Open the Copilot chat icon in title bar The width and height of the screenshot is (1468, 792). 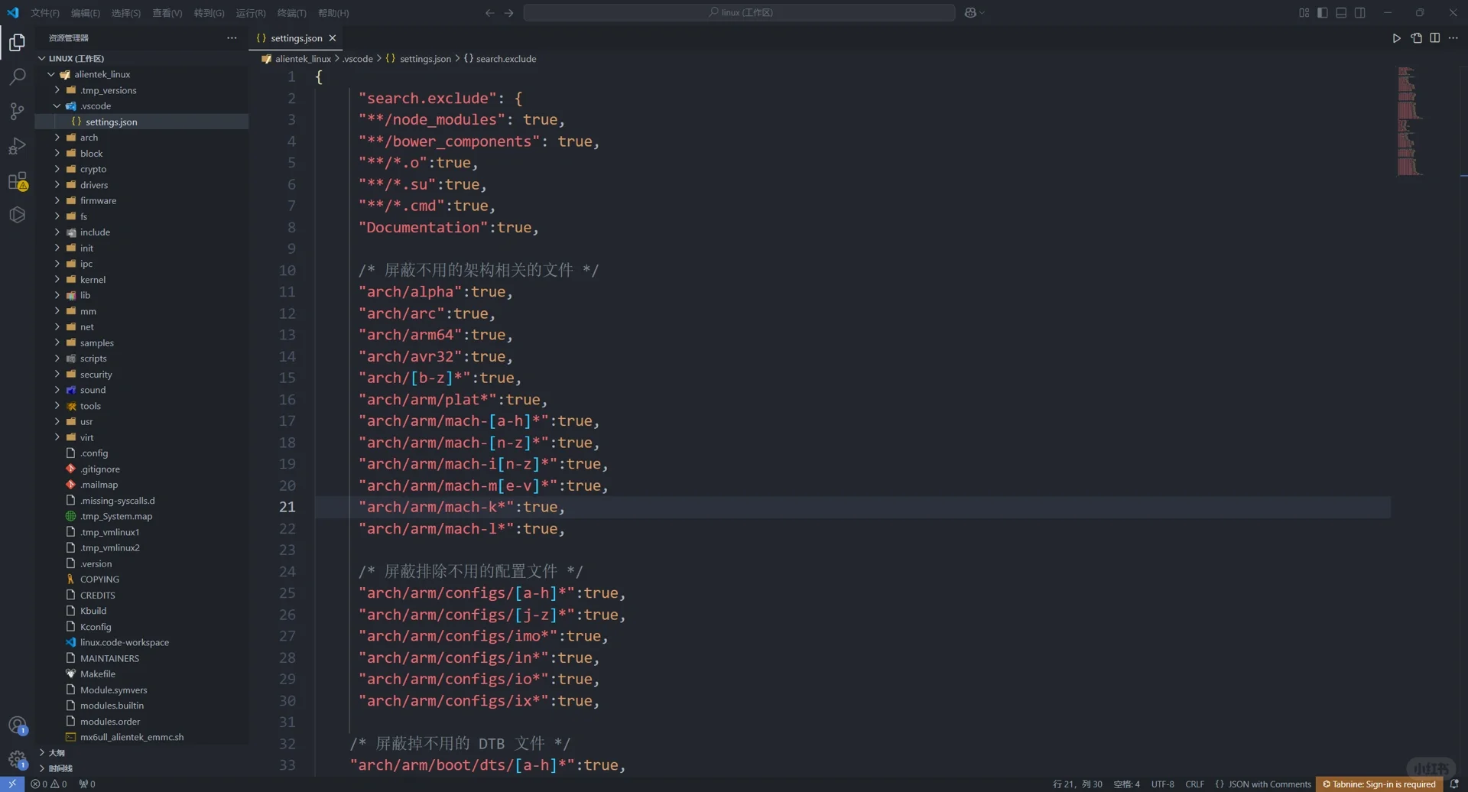[x=970, y=13]
